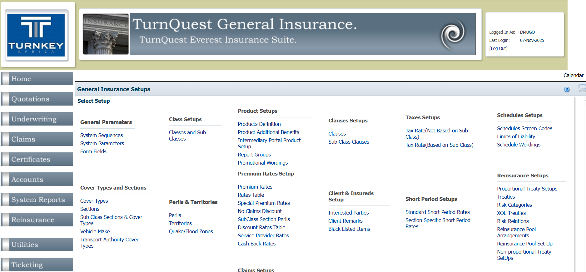Open the Calendar dropdown
This screenshot has height=272, width=586.
[x=574, y=75]
